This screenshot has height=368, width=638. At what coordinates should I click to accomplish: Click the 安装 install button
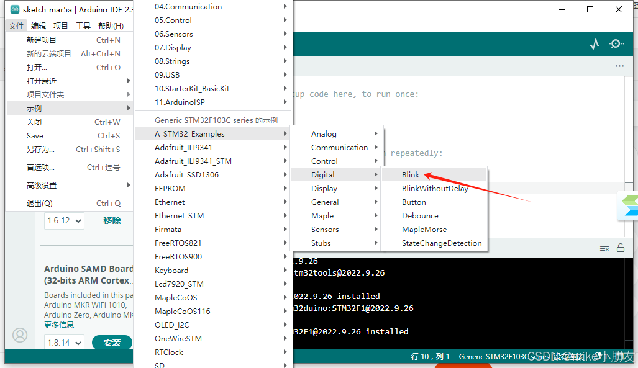[112, 343]
